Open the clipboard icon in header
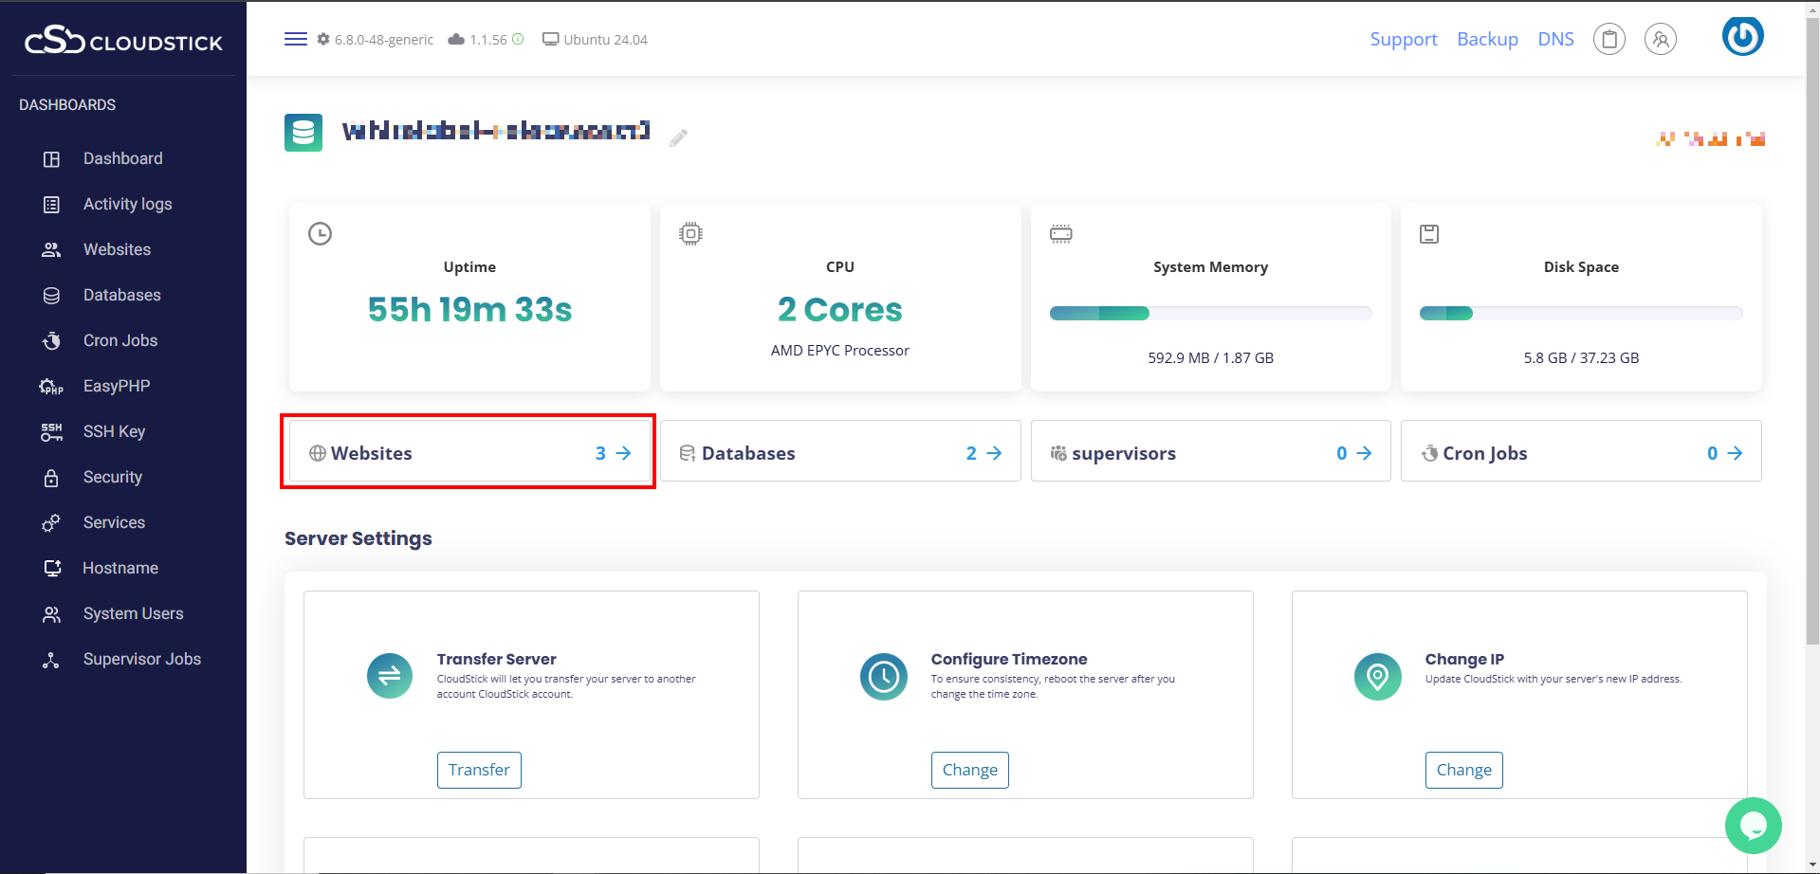This screenshot has width=1820, height=874. click(1609, 39)
